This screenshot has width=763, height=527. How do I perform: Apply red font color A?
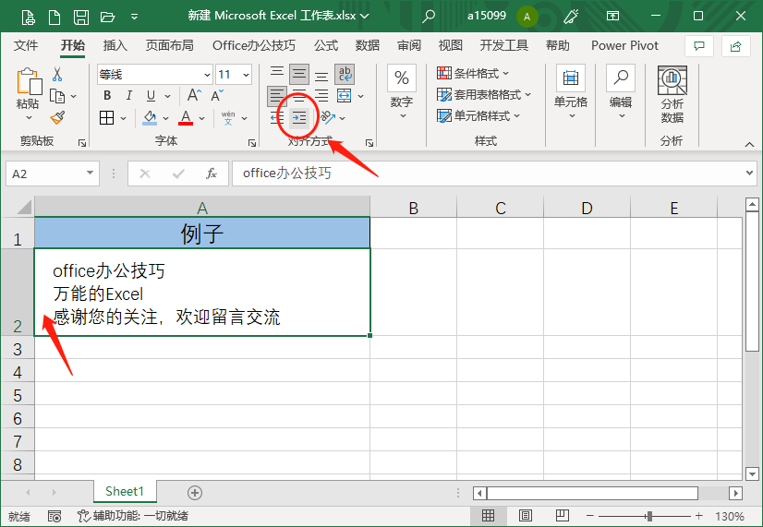coord(186,117)
